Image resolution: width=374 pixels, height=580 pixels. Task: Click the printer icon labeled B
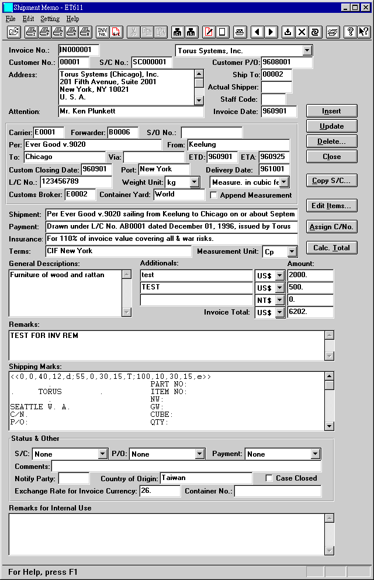tap(85, 32)
